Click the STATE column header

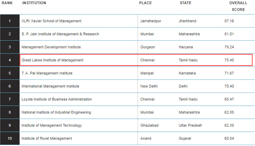coord(185,3)
